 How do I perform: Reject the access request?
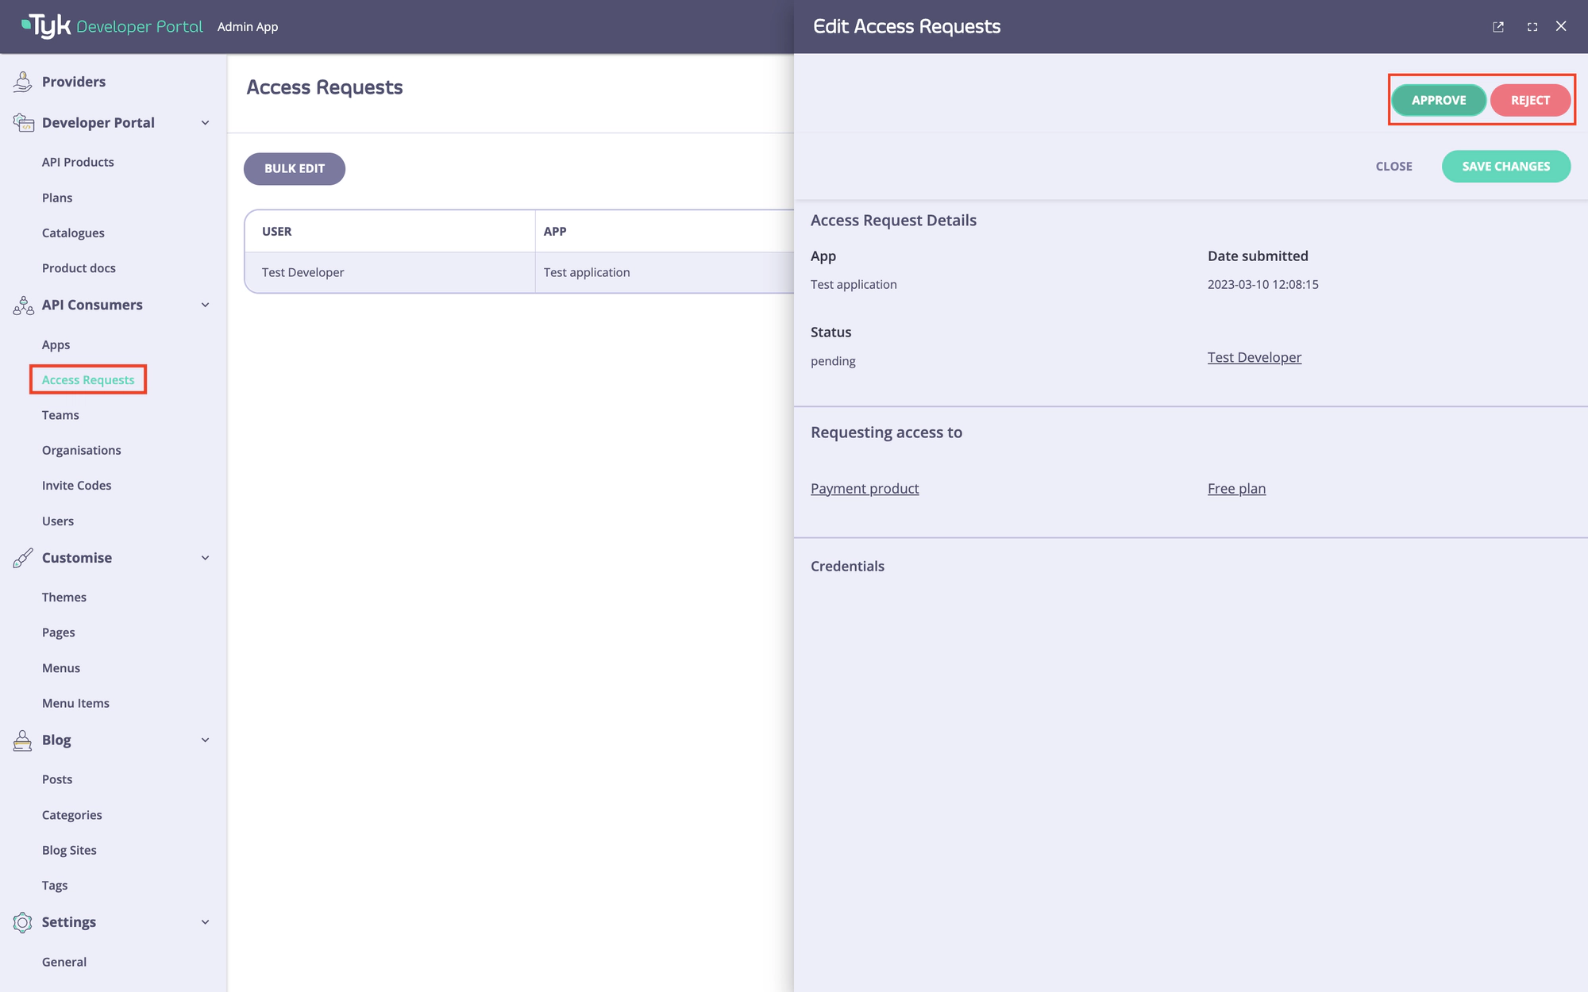pos(1529,101)
